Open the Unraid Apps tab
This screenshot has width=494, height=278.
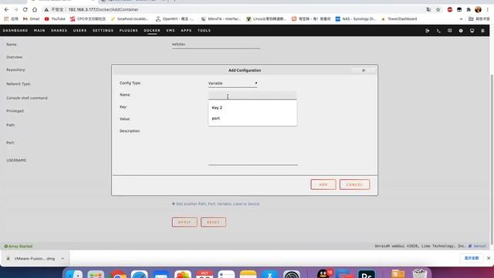(186, 31)
